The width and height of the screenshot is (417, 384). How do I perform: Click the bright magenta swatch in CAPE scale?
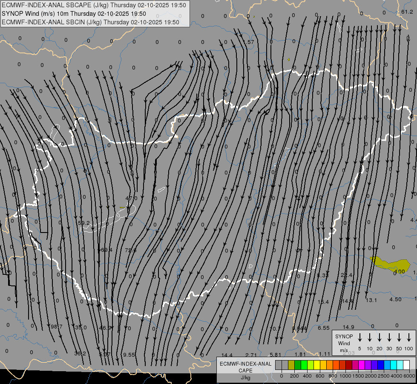pos(362,365)
